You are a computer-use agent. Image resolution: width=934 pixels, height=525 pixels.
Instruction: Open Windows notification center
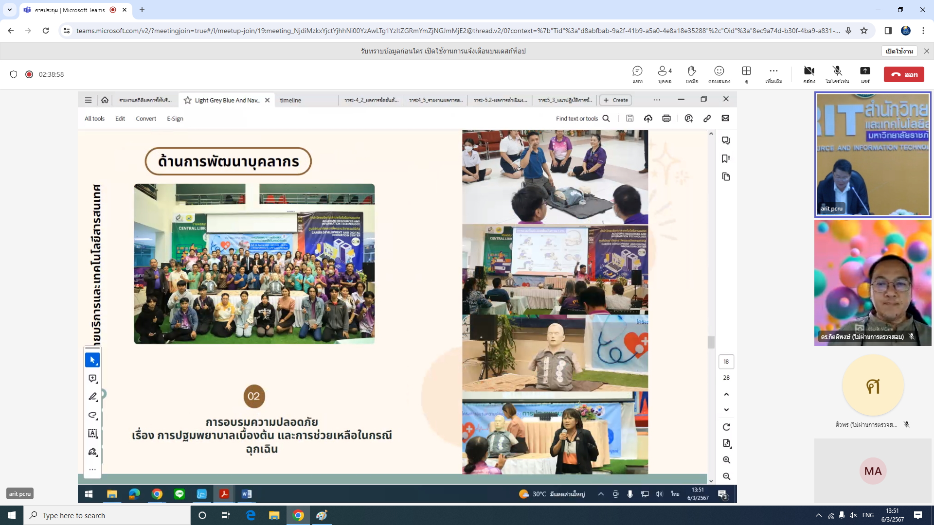[x=918, y=515]
